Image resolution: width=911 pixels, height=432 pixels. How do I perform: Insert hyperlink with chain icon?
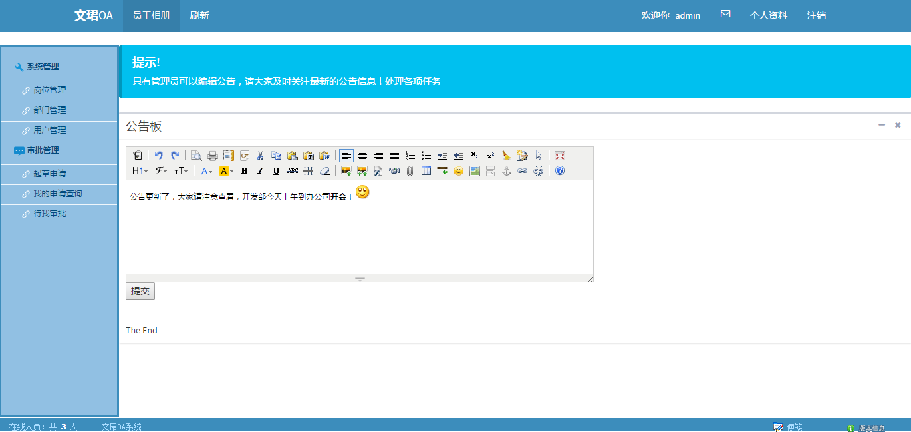[x=523, y=171]
